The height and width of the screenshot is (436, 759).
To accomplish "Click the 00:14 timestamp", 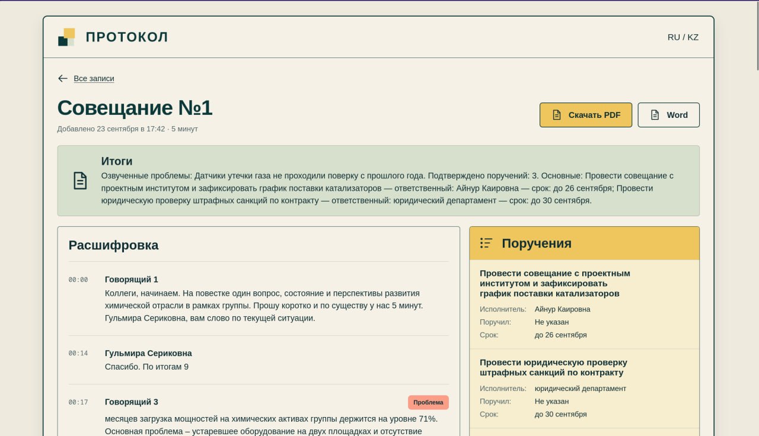I will [x=78, y=353].
